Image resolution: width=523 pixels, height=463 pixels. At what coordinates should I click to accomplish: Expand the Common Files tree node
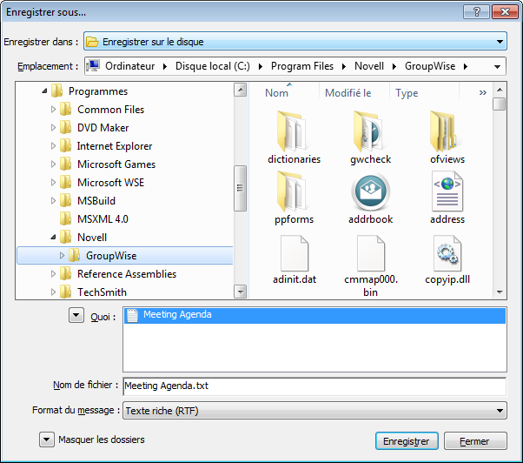coord(53,110)
